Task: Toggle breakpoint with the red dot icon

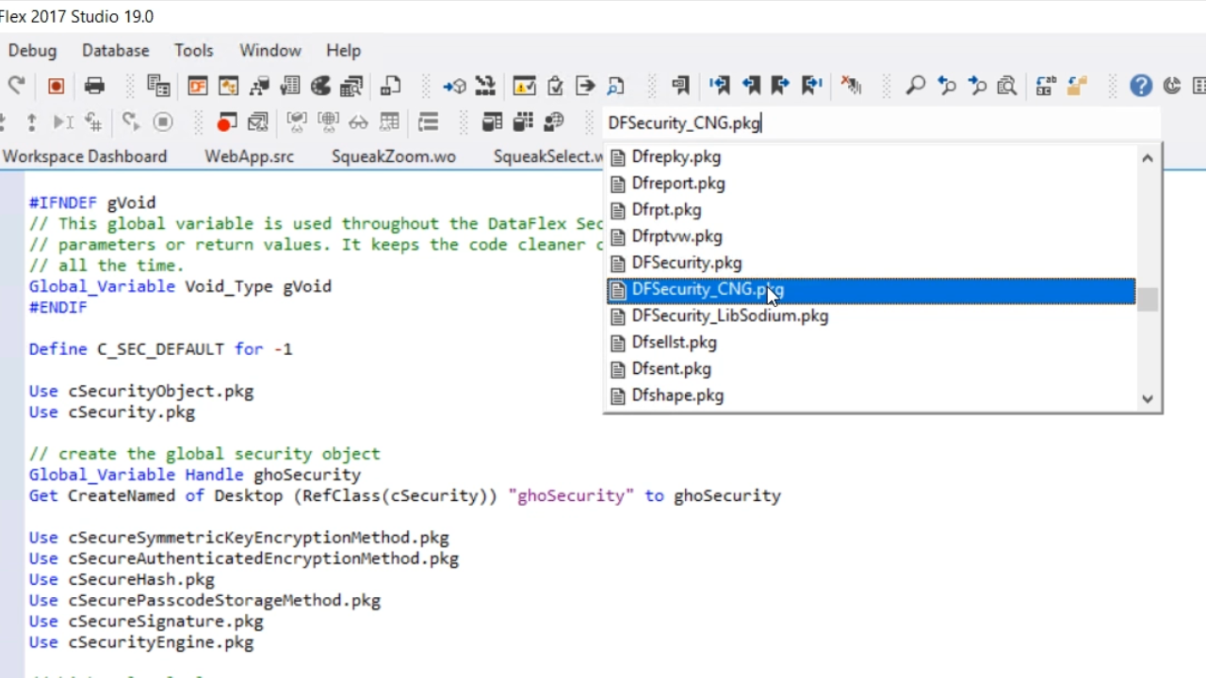Action: [226, 122]
